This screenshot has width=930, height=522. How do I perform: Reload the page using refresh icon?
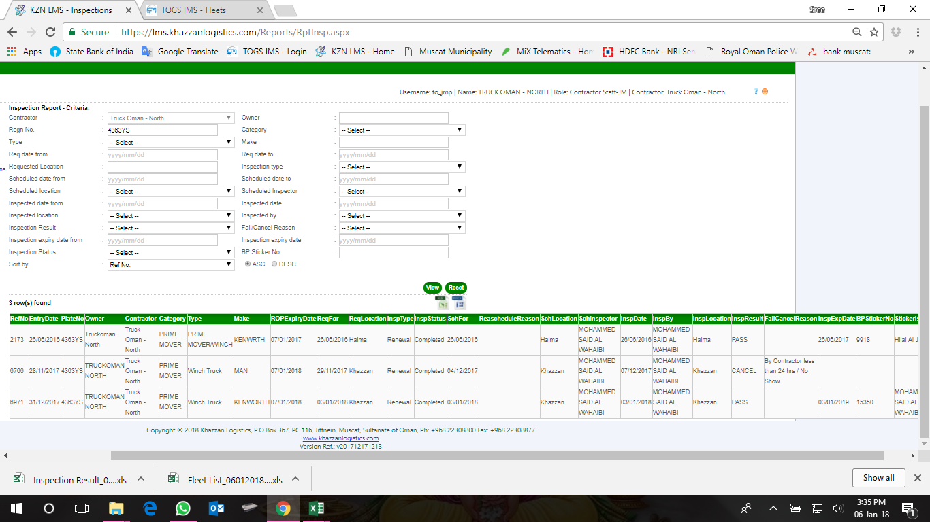point(50,32)
